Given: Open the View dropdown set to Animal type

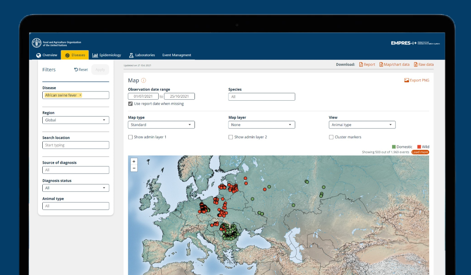Looking at the screenshot, I should (362, 125).
